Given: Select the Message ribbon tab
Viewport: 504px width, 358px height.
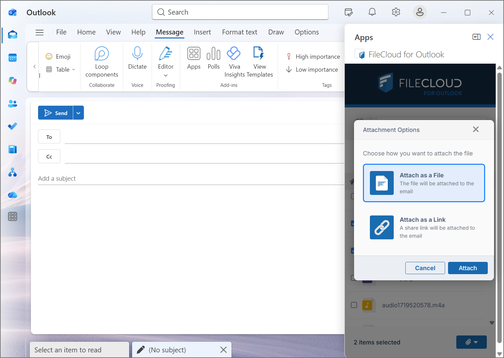Looking at the screenshot, I should click(x=170, y=32).
